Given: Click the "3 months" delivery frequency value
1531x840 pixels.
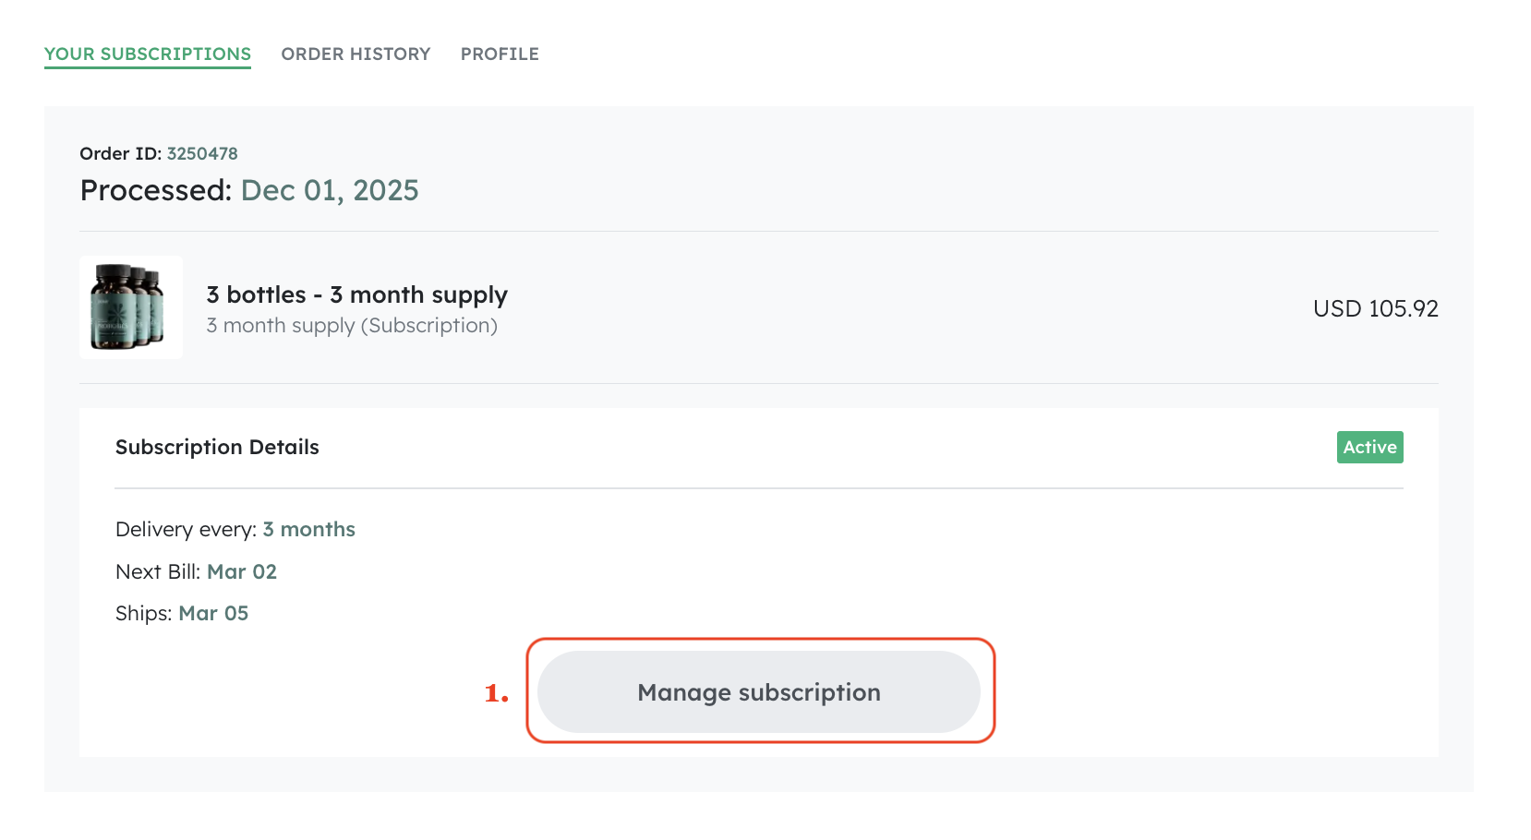Looking at the screenshot, I should (x=308, y=529).
